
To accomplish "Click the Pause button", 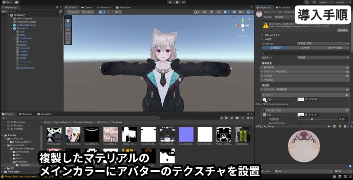I will point(177,2).
